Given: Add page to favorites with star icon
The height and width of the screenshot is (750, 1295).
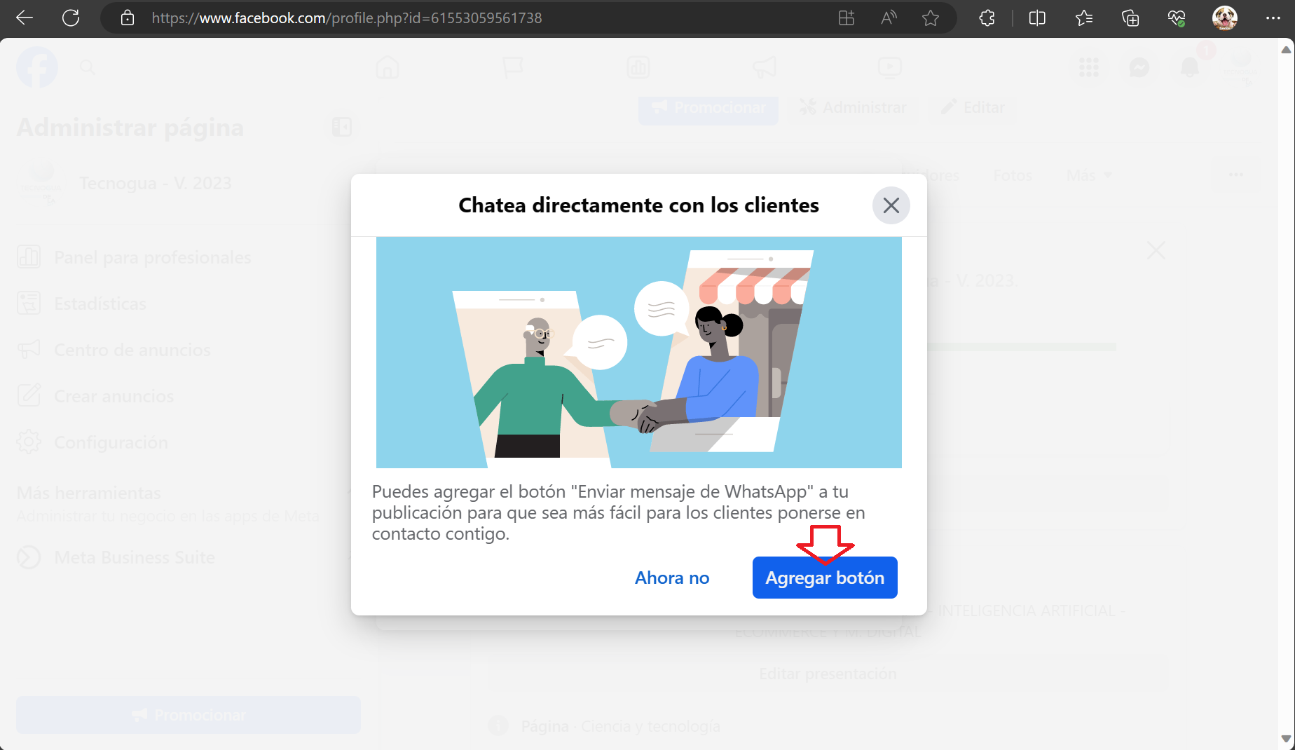Looking at the screenshot, I should pos(930,18).
